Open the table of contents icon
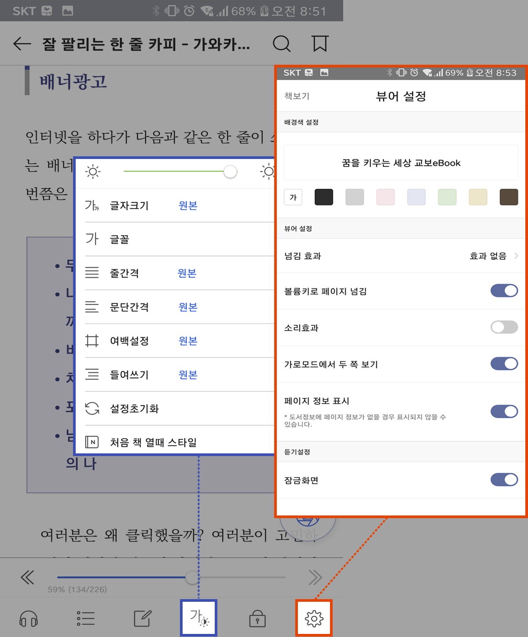This screenshot has height=637, width=528. tap(86, 618)
